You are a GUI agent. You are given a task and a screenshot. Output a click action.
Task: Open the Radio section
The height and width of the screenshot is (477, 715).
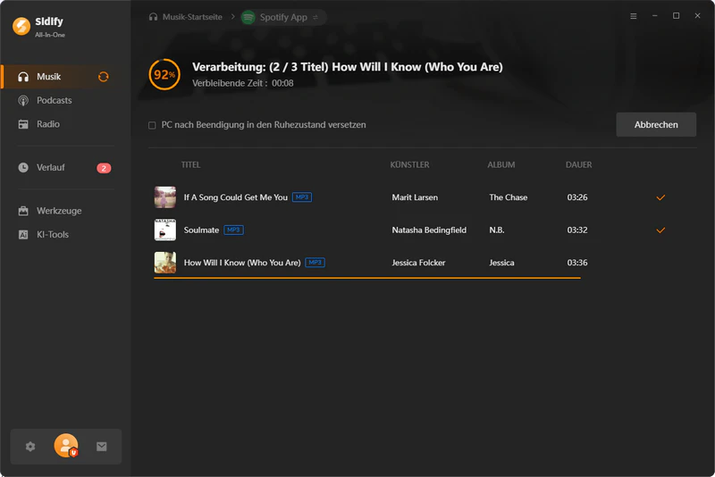coord(48,124)
